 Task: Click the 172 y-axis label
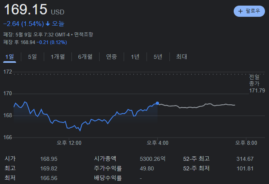[8, 72]
